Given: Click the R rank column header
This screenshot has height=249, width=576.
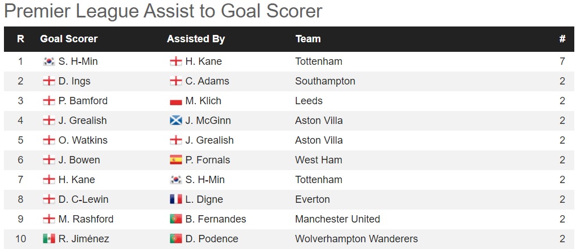Looking at the screenshot, I should tap(20, 39).
